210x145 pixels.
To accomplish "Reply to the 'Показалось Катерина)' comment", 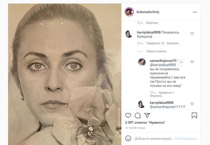I will 173,43.
